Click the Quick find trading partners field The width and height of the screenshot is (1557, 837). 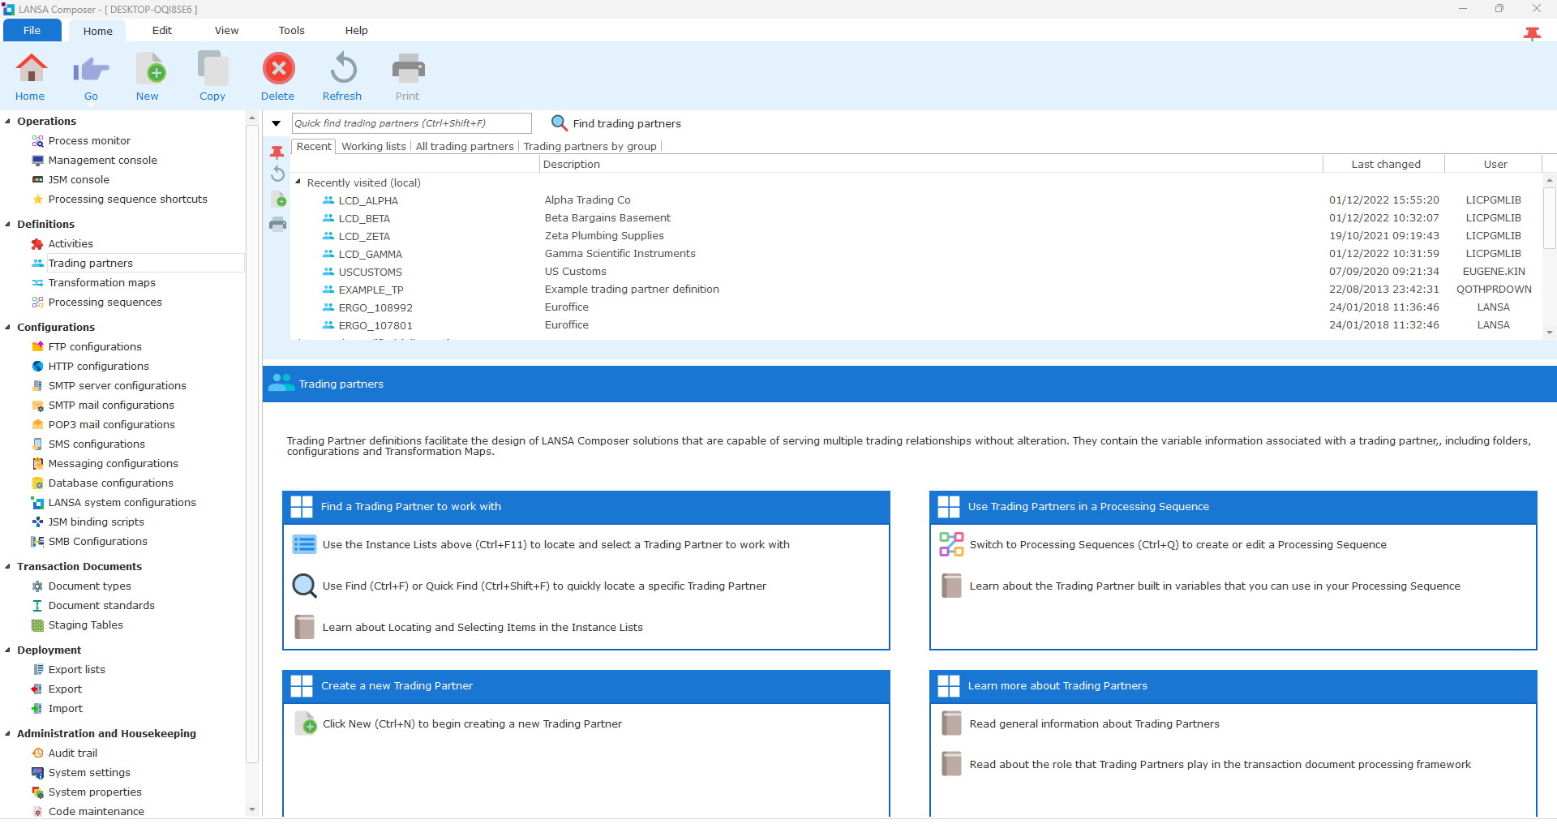pyautogui.click(x=411, y=123)
